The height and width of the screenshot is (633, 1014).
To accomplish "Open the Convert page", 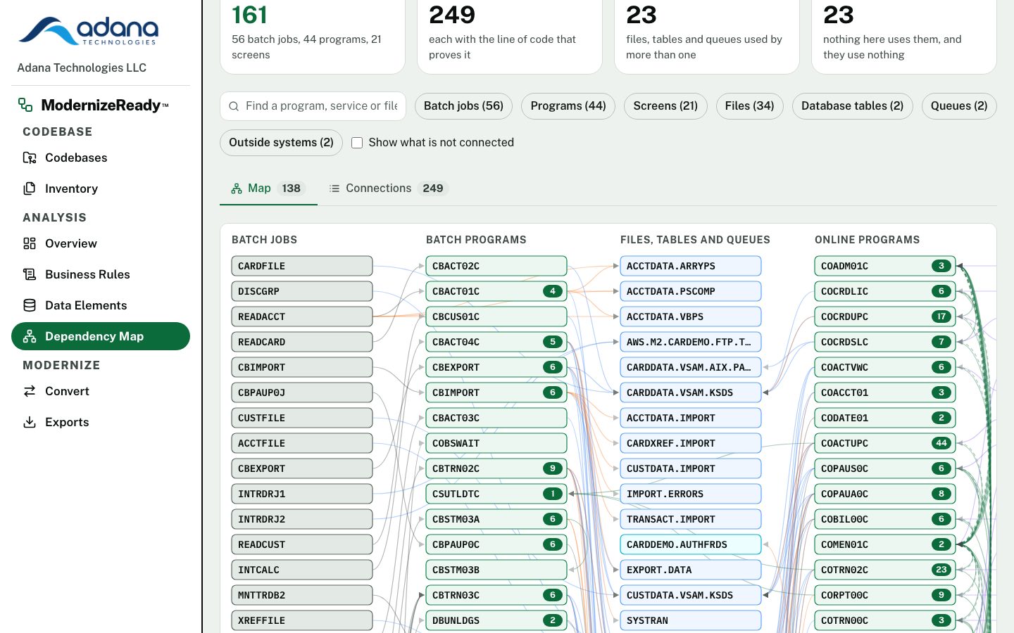I will [101, 391].
